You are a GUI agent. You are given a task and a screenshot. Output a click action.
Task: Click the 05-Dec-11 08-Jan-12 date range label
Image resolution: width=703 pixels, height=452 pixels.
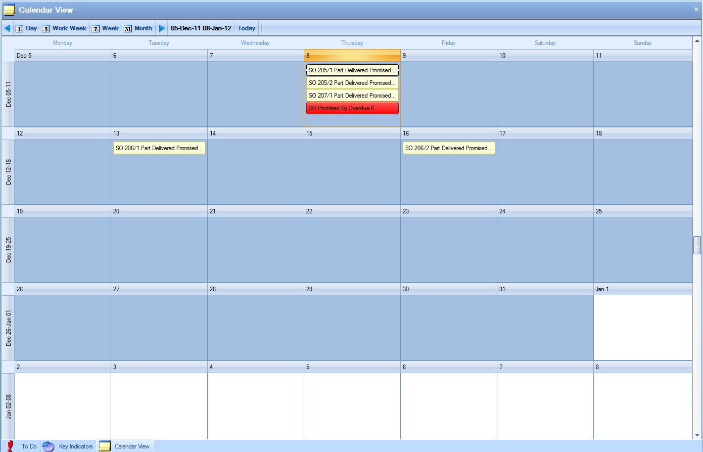pos(201,28)
